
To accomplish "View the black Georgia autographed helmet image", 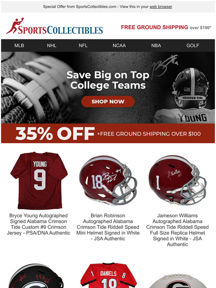I will (x=36, y=276).
